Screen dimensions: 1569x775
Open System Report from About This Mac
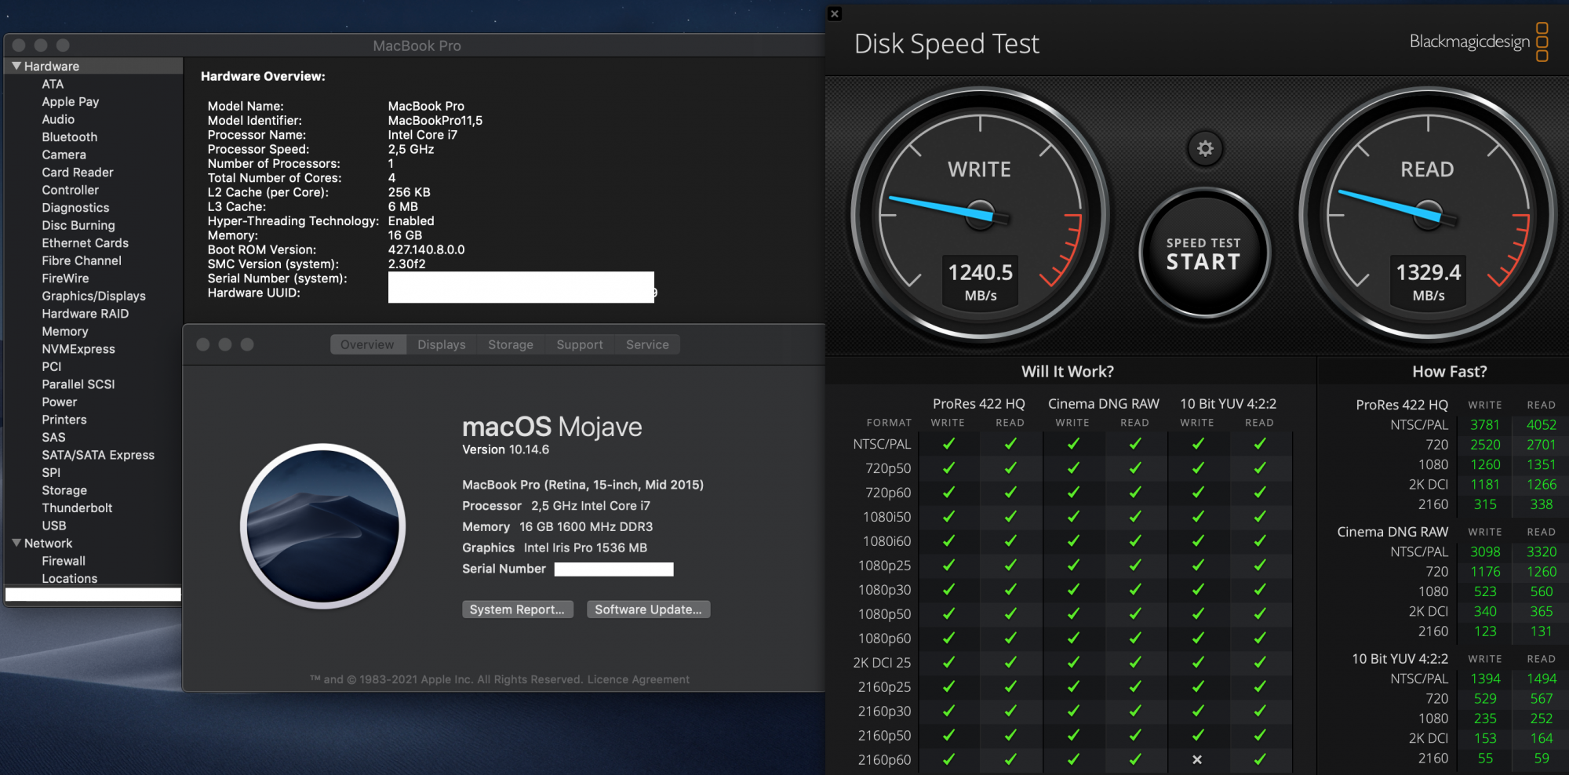point(517,609)
